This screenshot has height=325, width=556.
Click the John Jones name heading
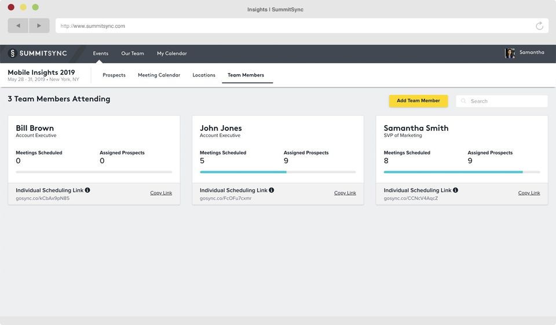point(221,128)
